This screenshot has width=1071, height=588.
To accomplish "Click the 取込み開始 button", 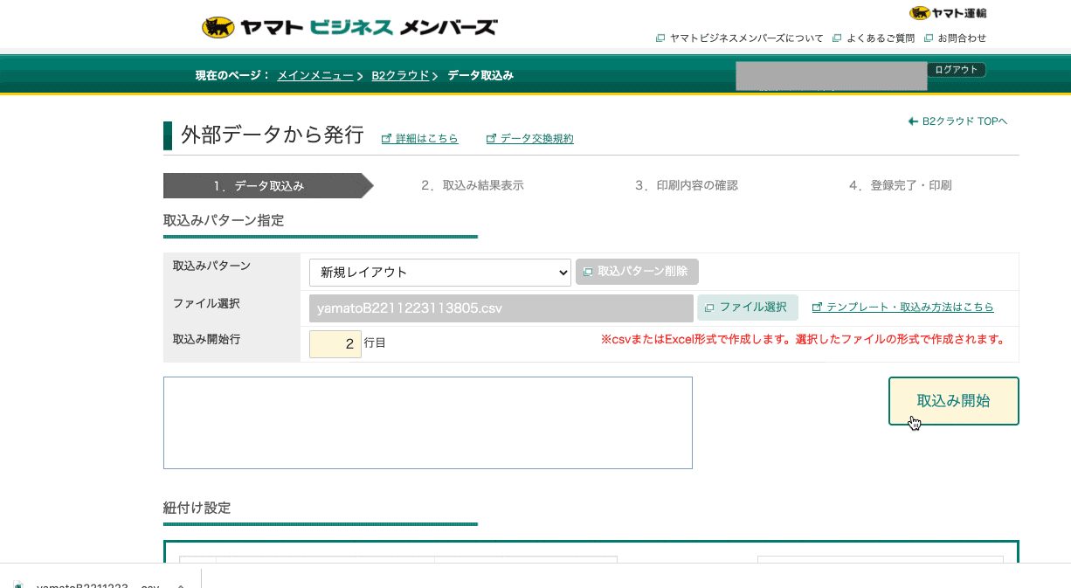I will point(953,400).
